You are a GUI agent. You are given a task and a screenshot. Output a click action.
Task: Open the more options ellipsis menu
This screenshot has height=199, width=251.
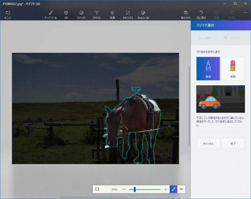click(x=245, y=12)
